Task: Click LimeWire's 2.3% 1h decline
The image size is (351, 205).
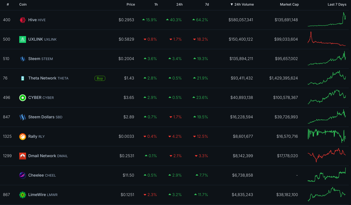Action: tap(150, 195)
